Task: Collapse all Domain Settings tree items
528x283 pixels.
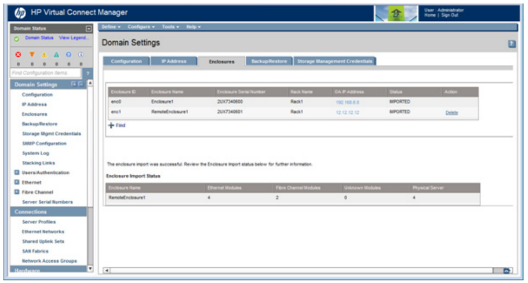Action: coord(81,84)
